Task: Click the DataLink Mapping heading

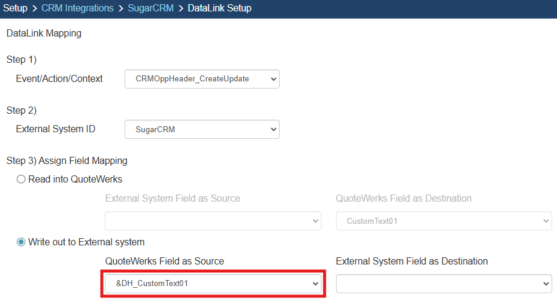Action: (44, 34)
